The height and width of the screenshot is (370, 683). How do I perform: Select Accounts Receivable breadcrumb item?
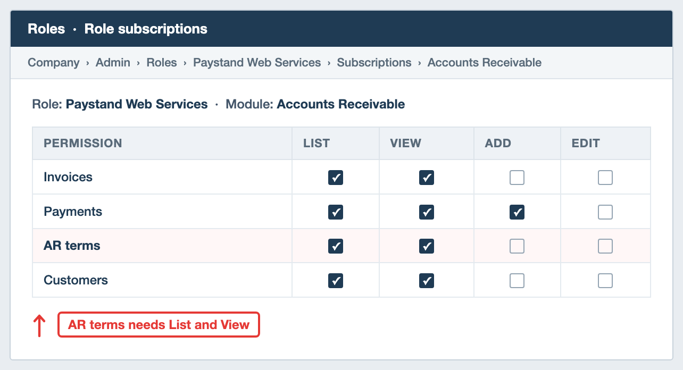coord(485,63)
